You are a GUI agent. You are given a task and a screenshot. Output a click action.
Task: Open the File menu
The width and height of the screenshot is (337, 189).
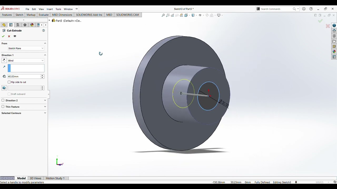27,9
